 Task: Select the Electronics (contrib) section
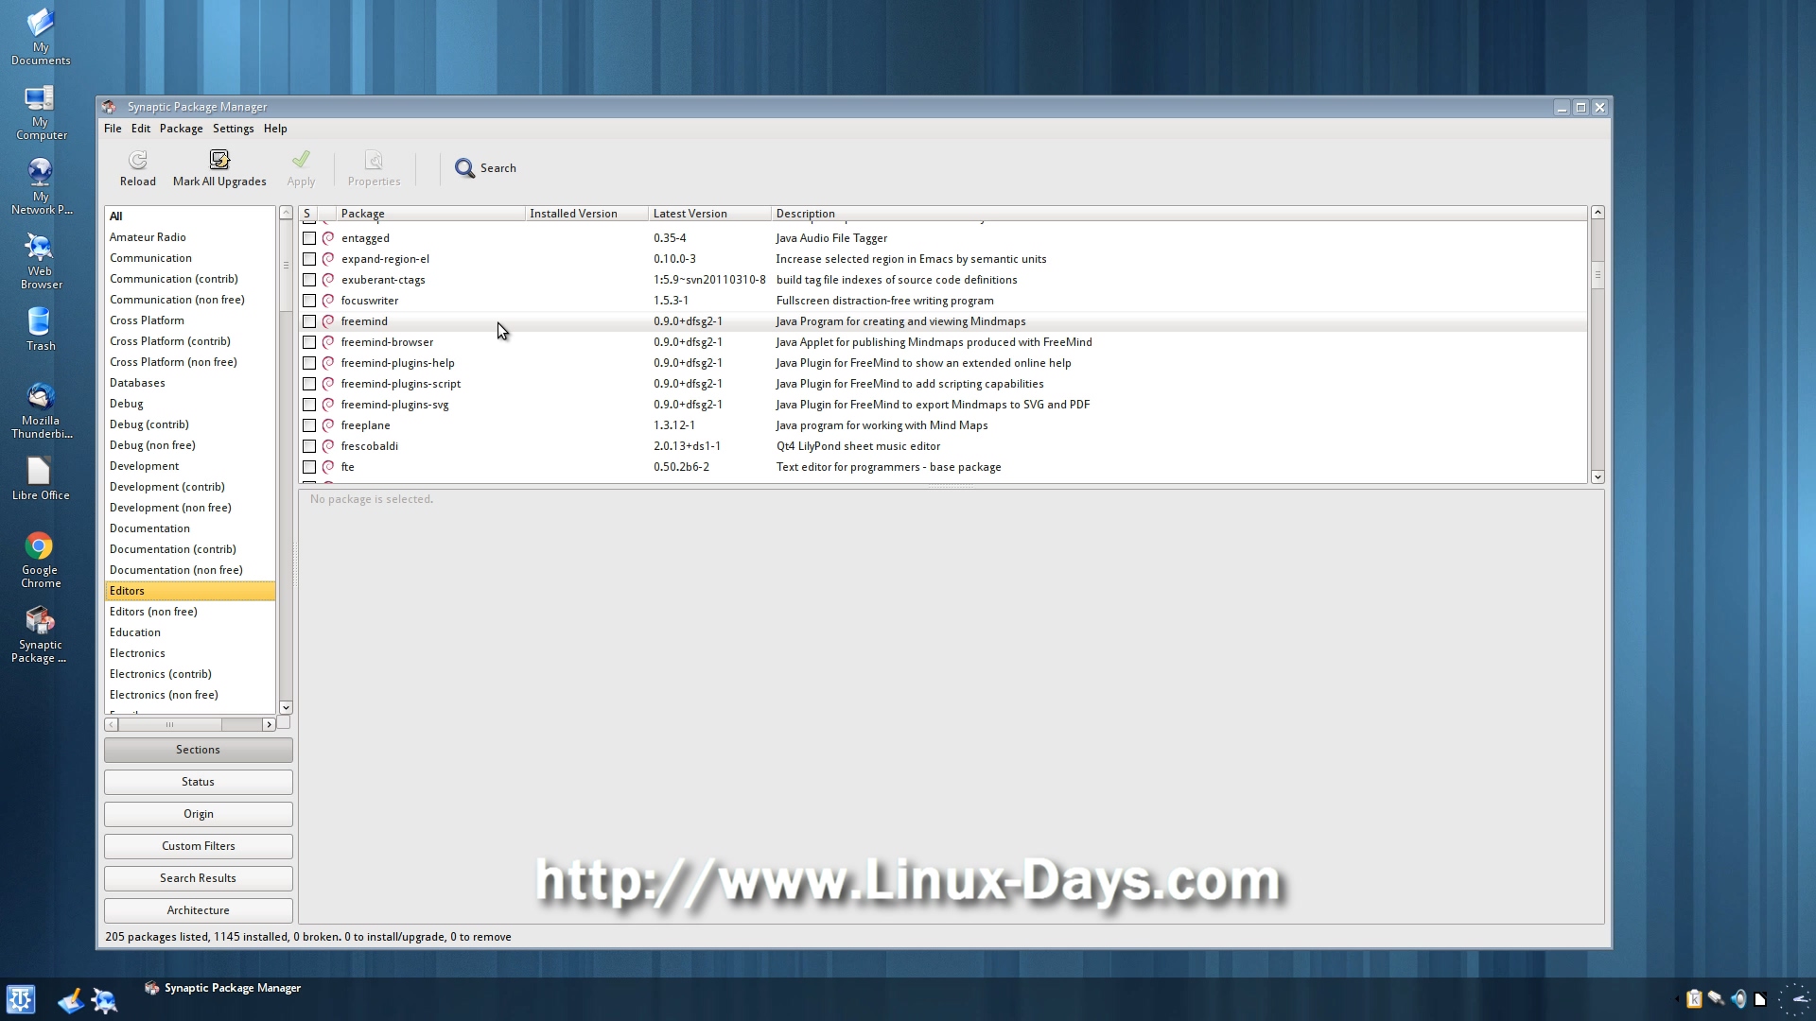point(190,674)
